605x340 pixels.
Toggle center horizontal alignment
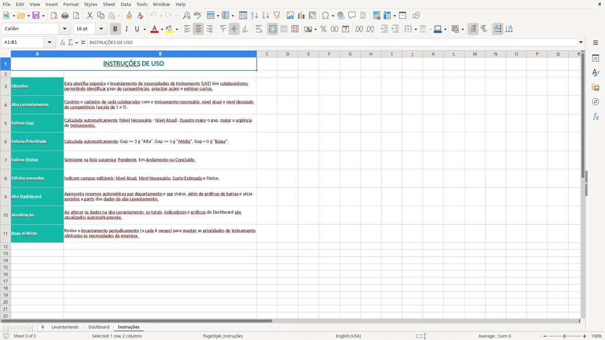click(x=198, y=29)
